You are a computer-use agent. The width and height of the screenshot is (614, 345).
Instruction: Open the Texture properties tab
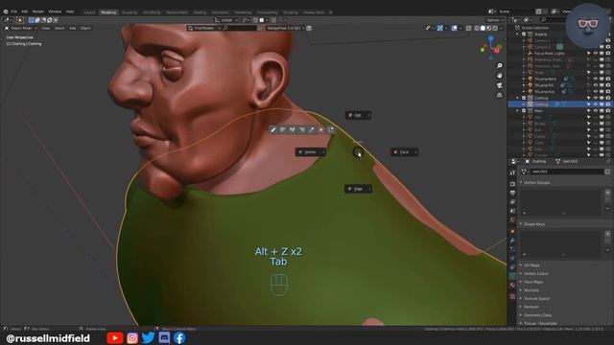[x=512, y=296]
